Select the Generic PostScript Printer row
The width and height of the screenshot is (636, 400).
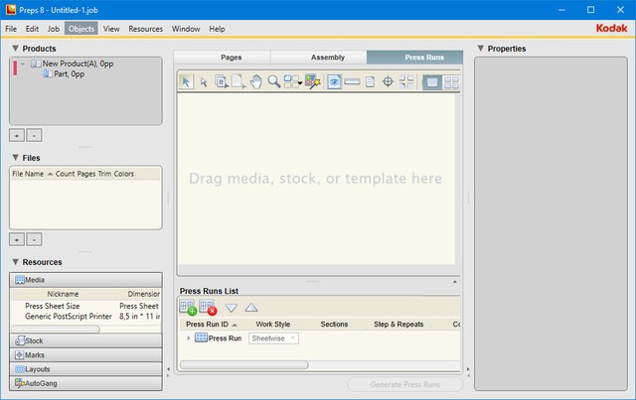[x=85, y=316]
